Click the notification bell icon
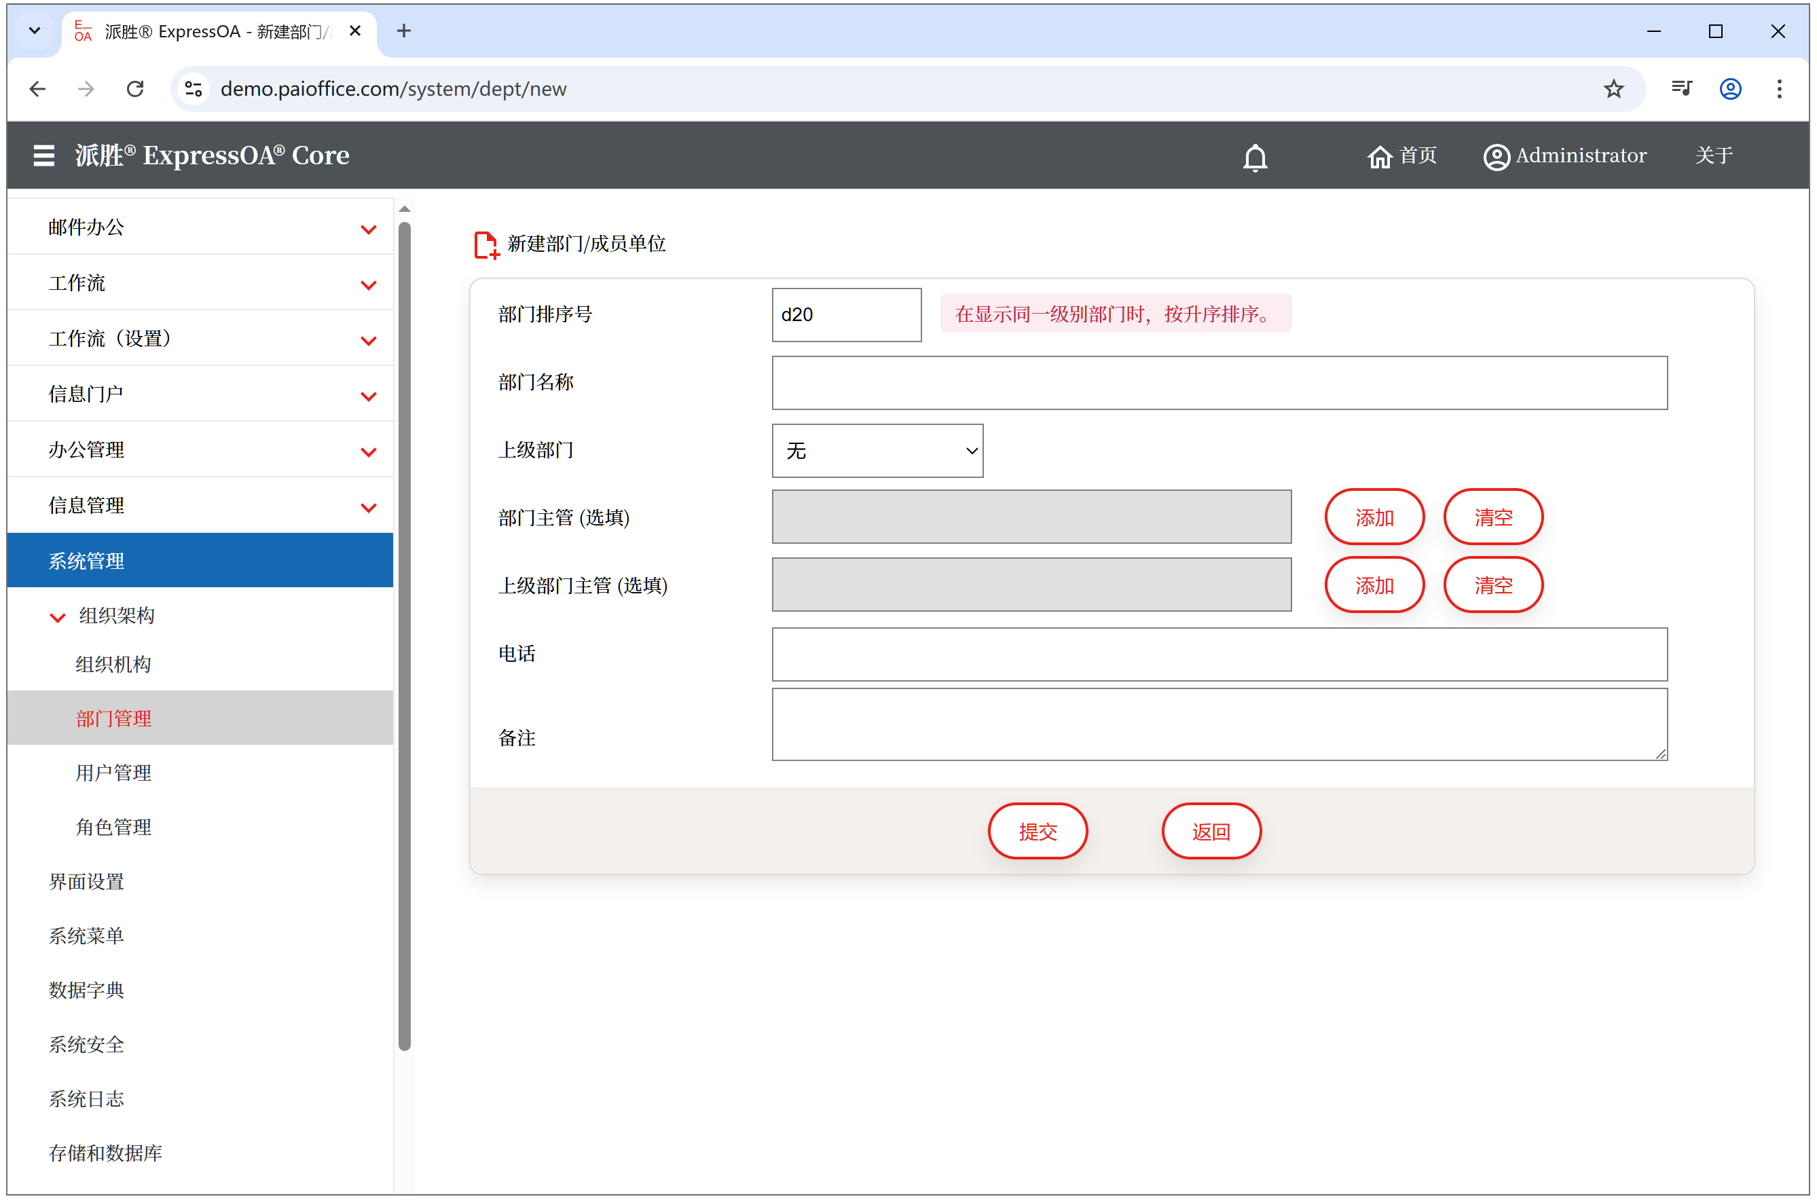 tap(1255, 158)
